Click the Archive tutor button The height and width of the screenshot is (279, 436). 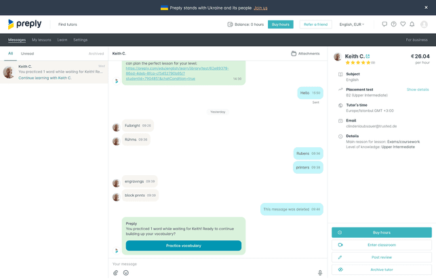click(x=382, y=269)
